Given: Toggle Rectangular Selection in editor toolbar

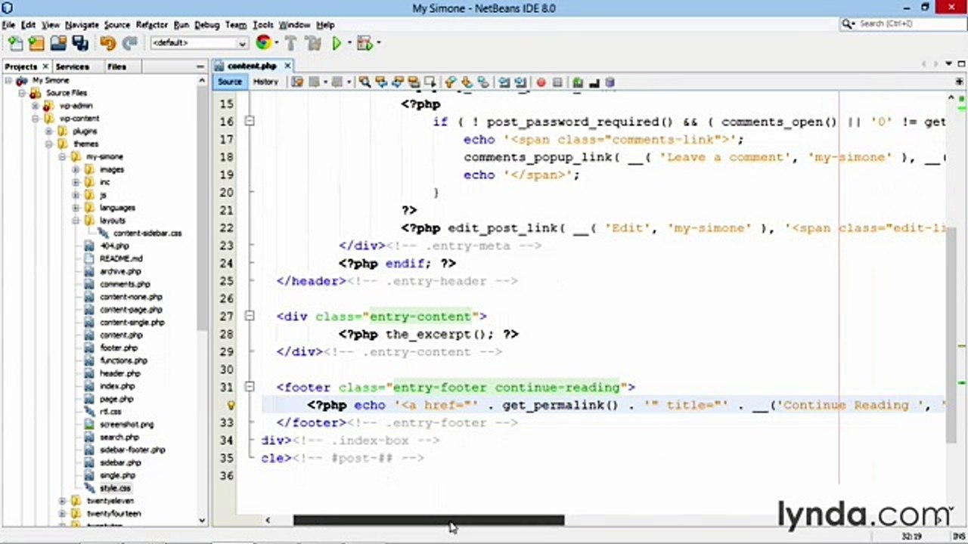Looking at the screenshot, I should (x=430, y=82).
